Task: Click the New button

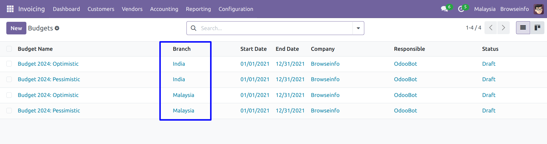Action: coord(16,28)
